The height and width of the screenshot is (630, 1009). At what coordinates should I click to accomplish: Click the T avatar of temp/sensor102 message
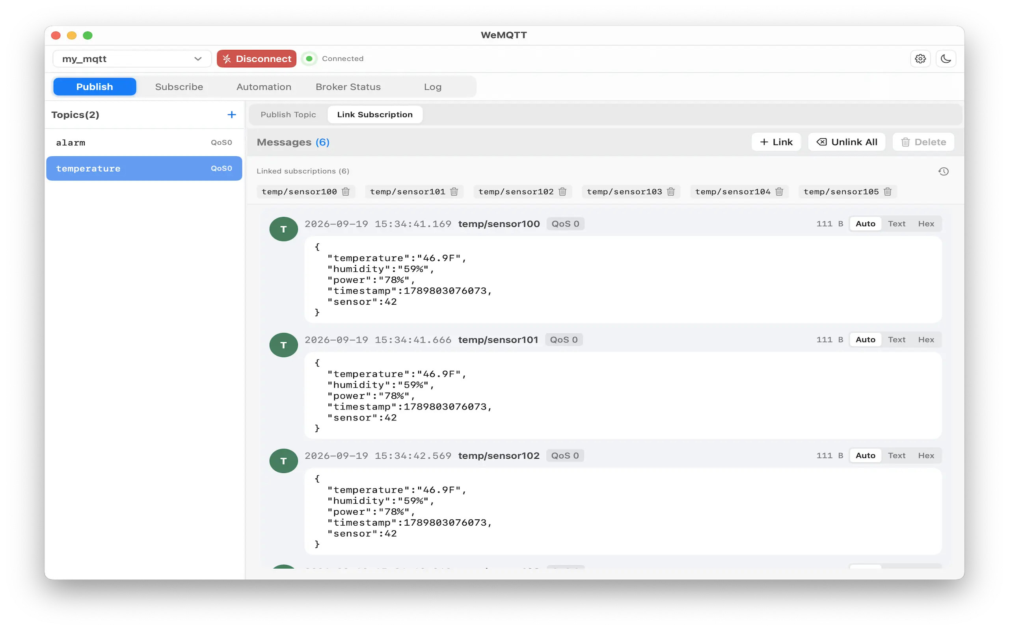click(283, 460)
